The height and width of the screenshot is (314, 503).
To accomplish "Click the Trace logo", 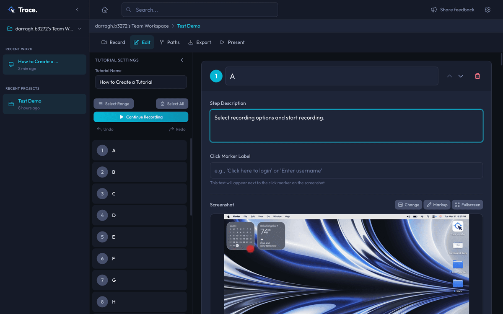I will (x=23, y=10).
